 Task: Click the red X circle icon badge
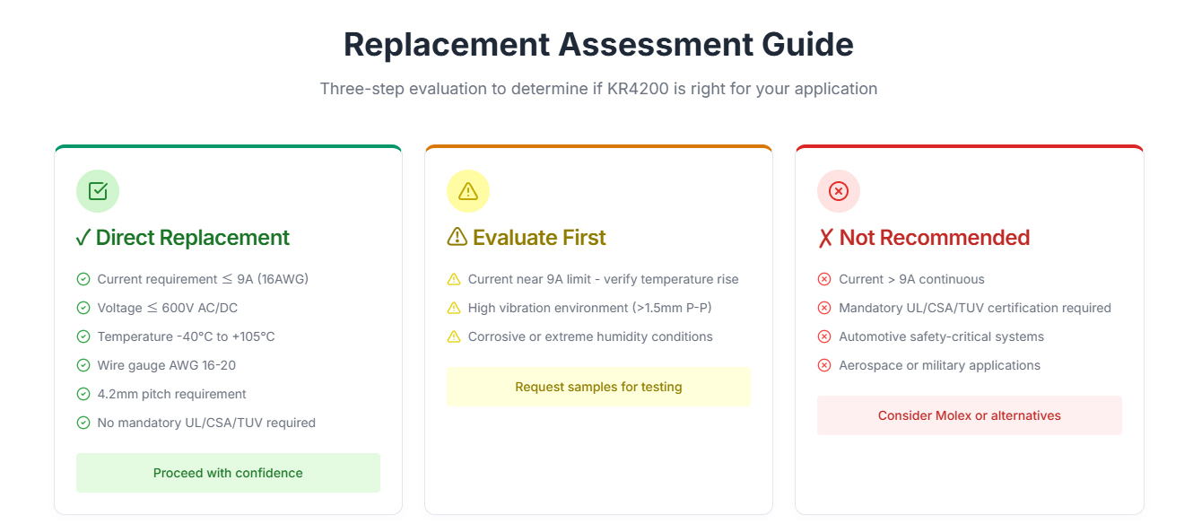click(839, 191)
